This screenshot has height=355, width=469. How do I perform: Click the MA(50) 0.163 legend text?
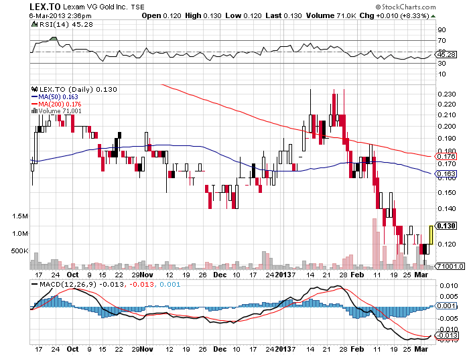pyautogui.click(x=58, y=97)
